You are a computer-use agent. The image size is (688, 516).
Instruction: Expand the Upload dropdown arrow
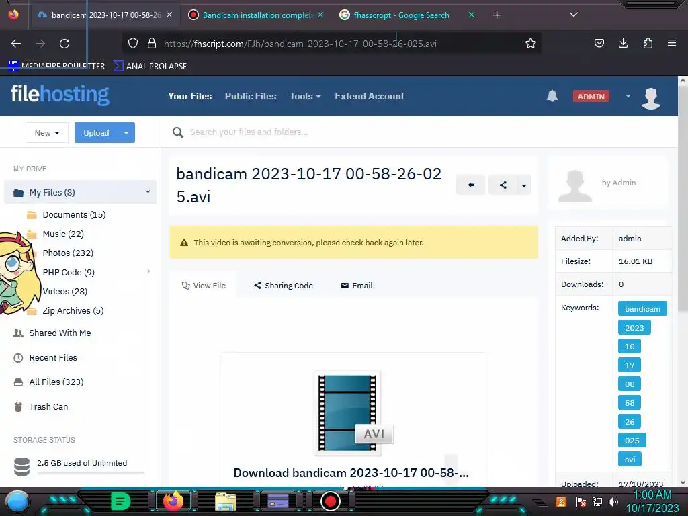pyautogui.click(x=126, y=133)
